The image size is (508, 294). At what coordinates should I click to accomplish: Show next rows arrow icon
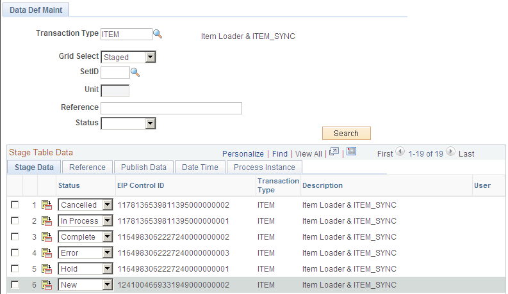tap(450, 151)
